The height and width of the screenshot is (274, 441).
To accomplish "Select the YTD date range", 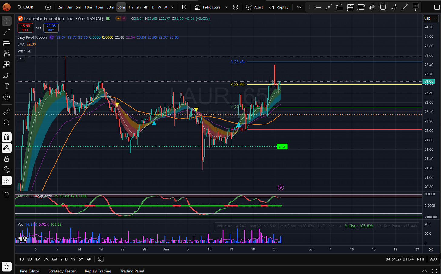I will click(x=64, y=259).
